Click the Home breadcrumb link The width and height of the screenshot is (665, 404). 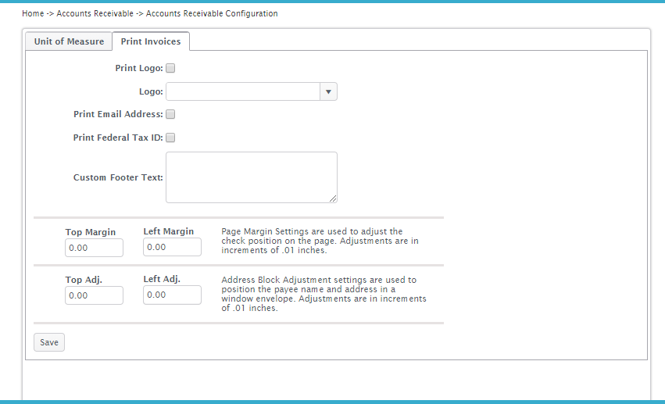click(x=33, y=13)
